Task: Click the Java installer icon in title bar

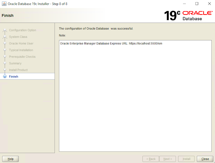Action: tap(4, 4)
